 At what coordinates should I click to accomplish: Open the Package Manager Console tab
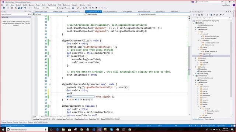point(9,122)
